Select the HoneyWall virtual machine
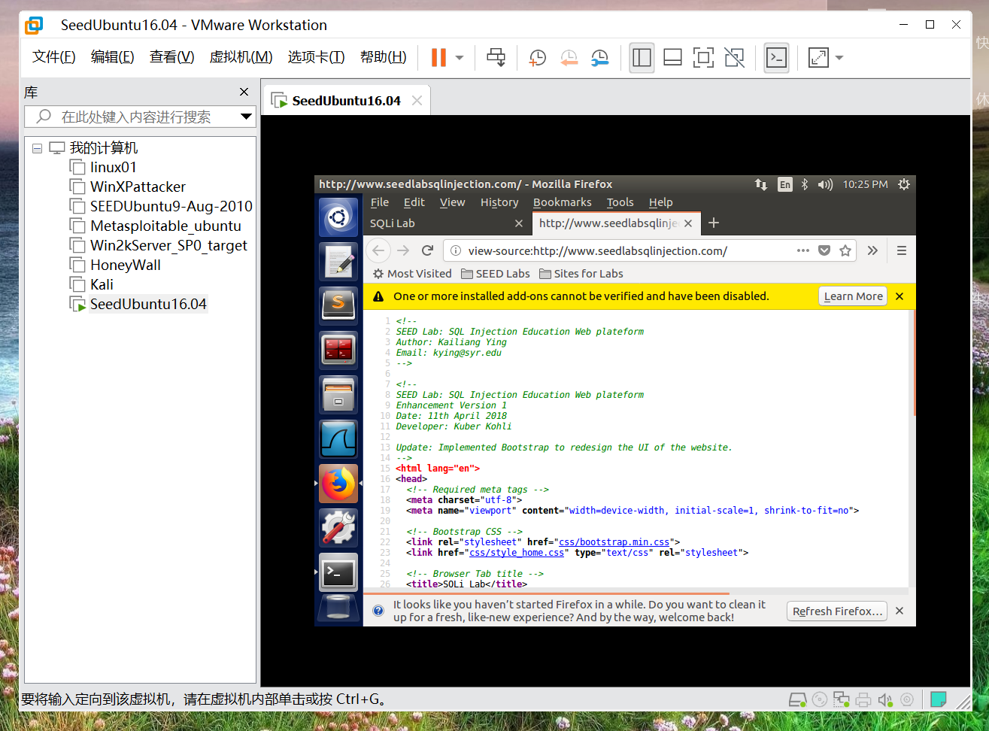Image resolution: width=989 pixels, height=731 pixels. pos(125,265)
